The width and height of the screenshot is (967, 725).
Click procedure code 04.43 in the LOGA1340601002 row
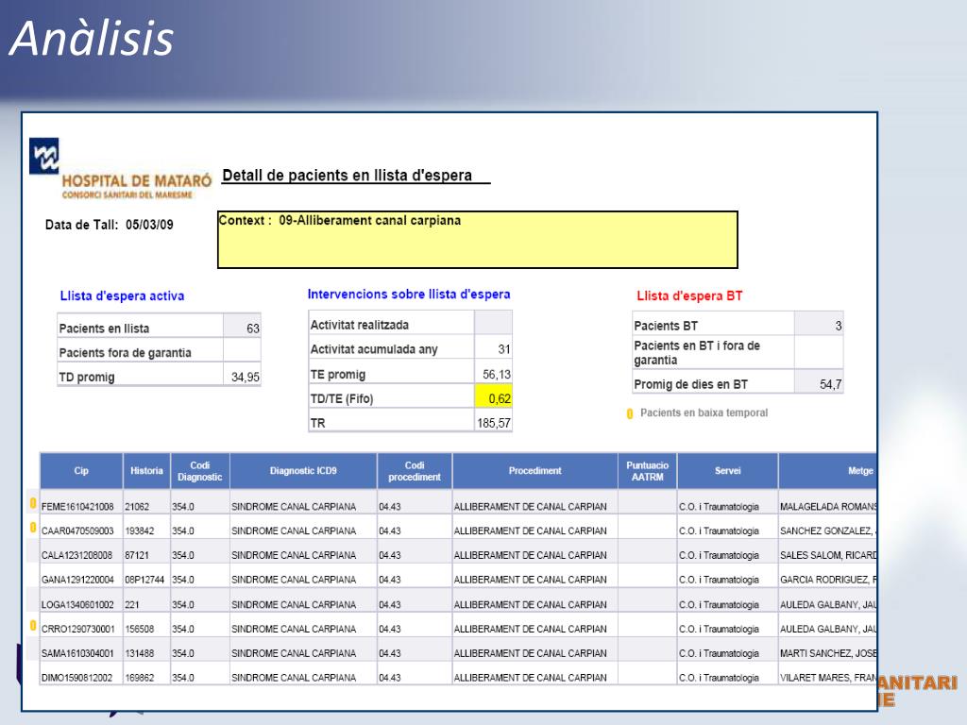pyautogui.click(x=390, y=605)
